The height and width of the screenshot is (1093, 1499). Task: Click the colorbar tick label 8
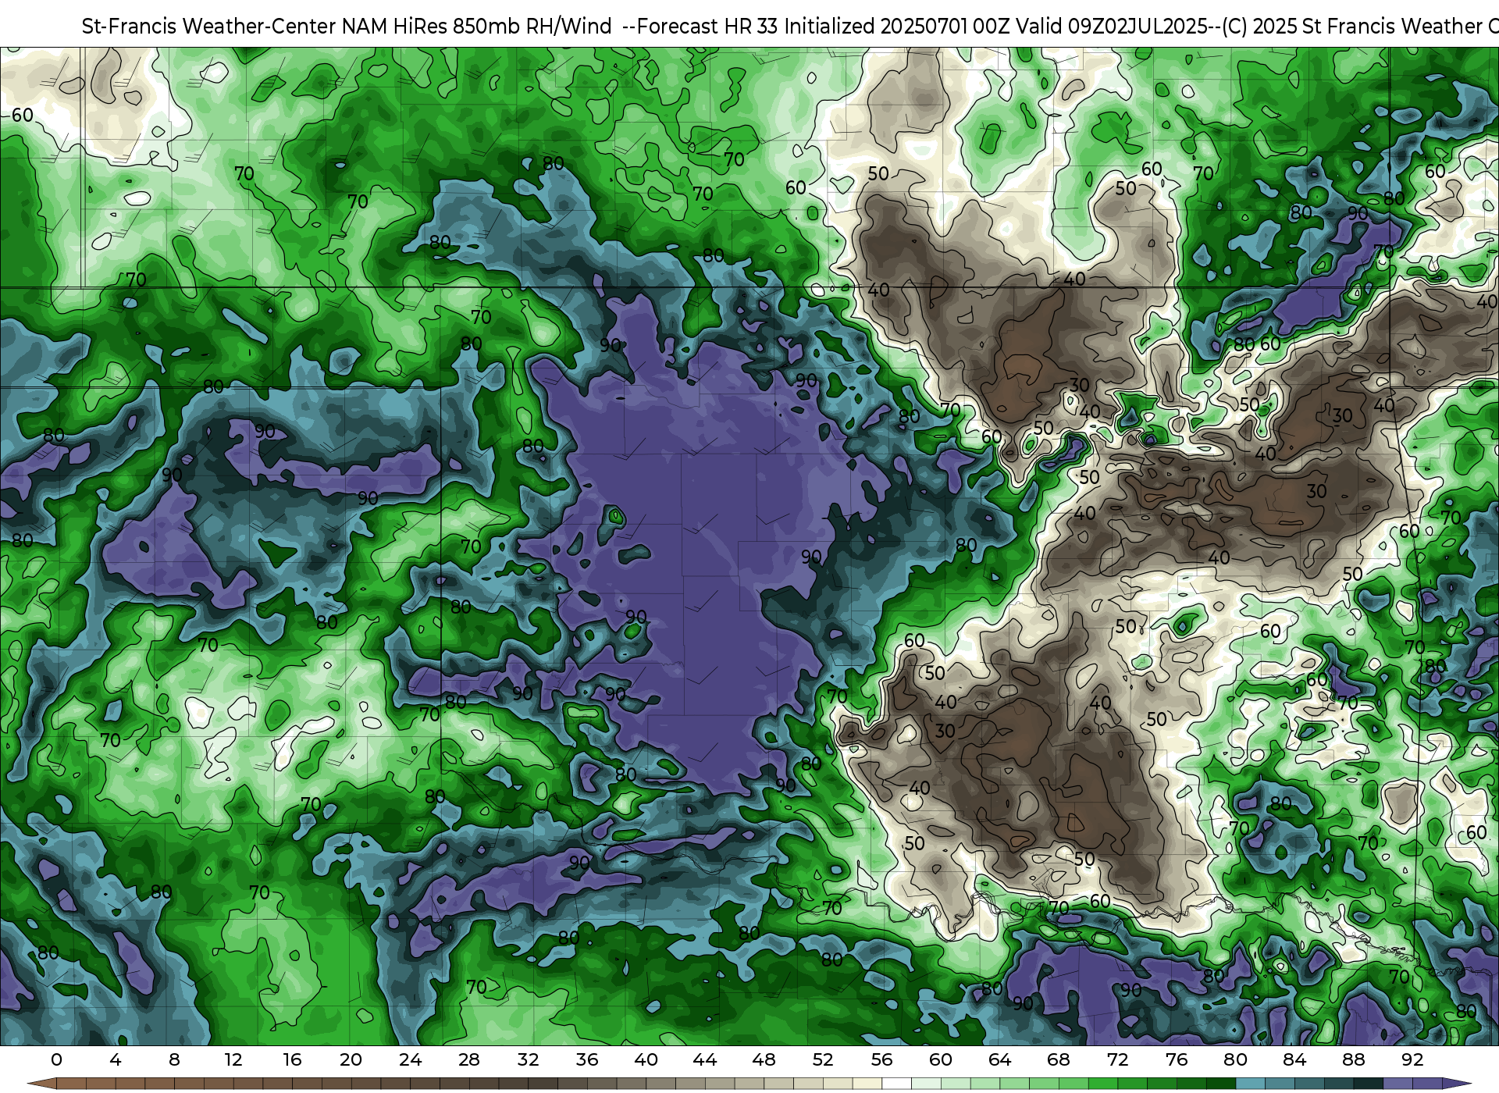click(x=174, y=1059)
